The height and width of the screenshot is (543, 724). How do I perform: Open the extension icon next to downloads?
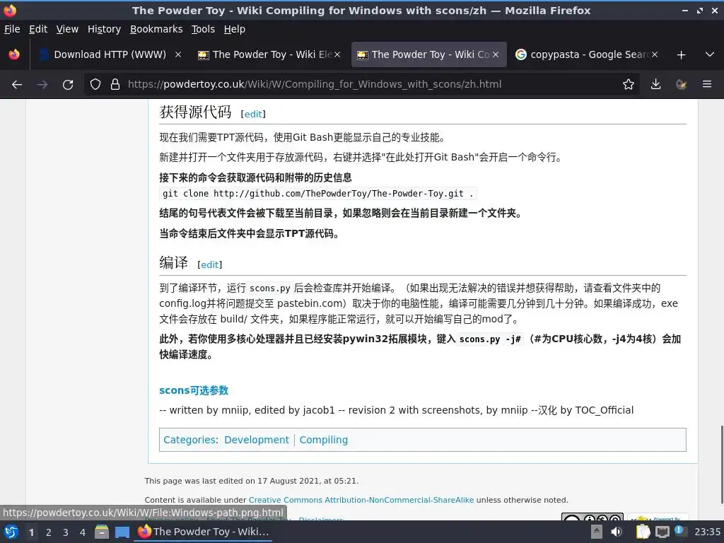click(681, 85)
